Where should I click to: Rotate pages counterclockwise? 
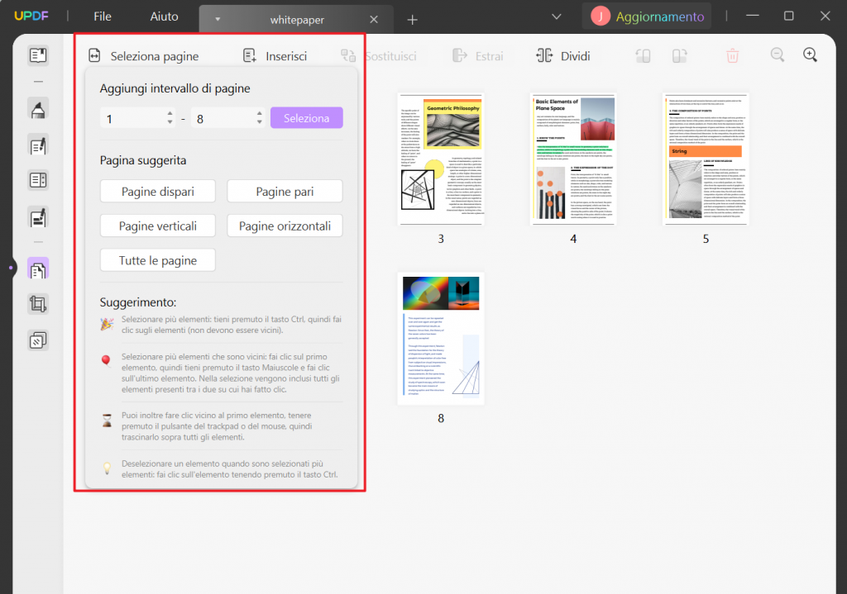point(643,55)
